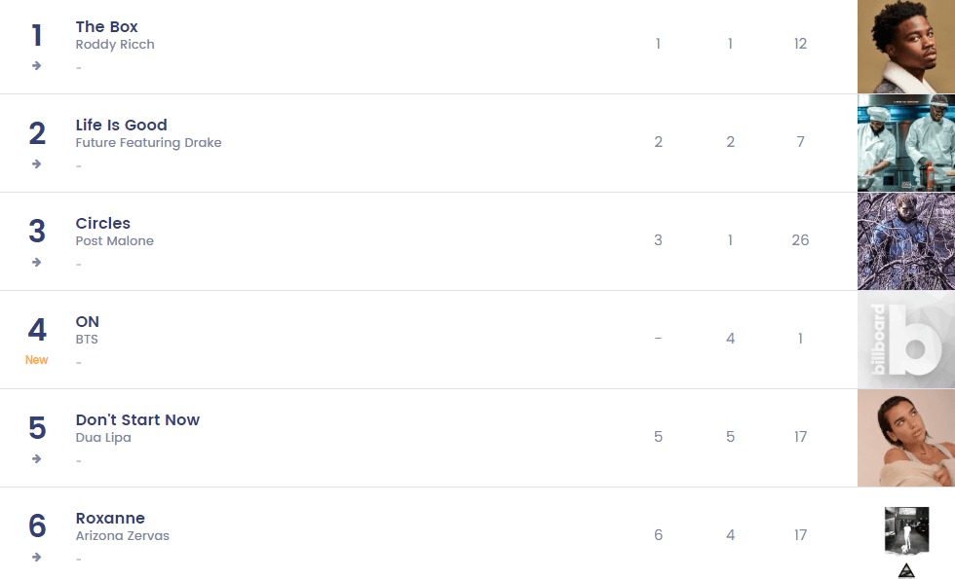The width and height of the screenshot is (955, 579).
Task: Click the orange New badge under rank 4
Action: tap(37, 360)
